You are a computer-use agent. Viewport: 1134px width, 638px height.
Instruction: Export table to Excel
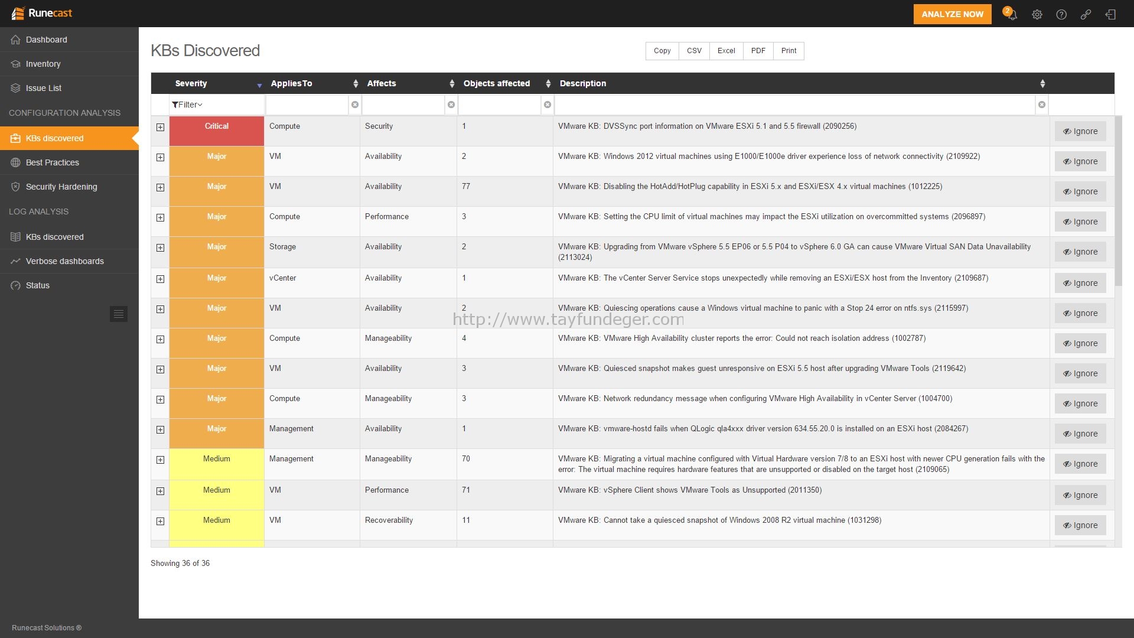(726, 51)
